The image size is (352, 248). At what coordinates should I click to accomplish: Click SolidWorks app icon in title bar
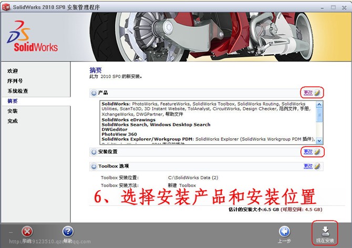point(6,7)
